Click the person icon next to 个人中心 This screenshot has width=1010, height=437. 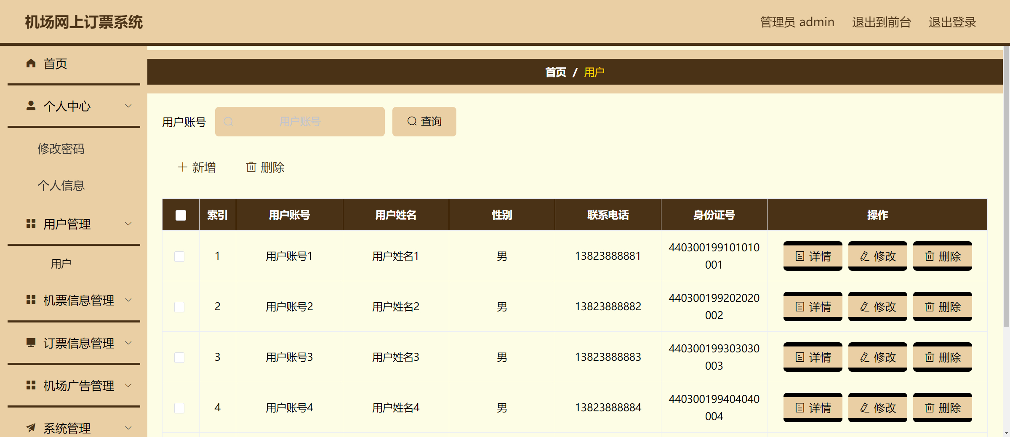pos(31,106)
